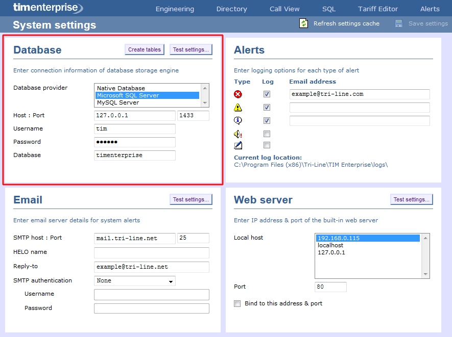Select Microsoft SQL Server provider
The width and height of the screenshot is (452, 337).
point(147,95)
